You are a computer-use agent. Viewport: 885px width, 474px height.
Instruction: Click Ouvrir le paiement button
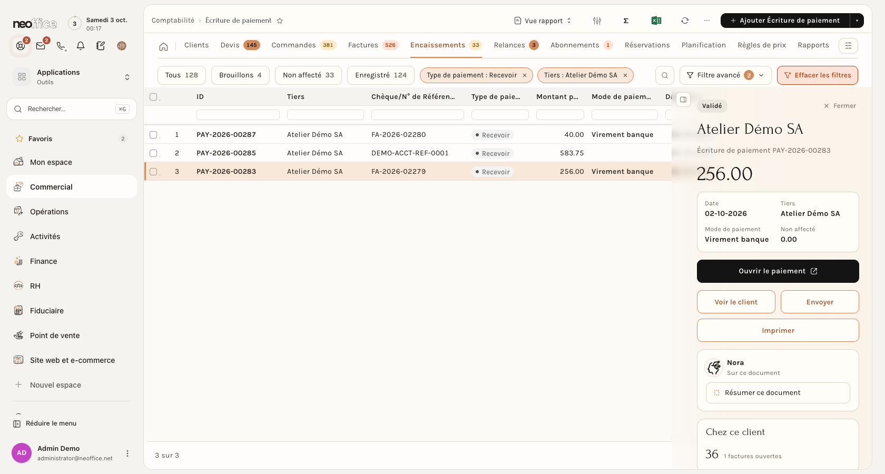pyautogui.click(x=778, y=271)
